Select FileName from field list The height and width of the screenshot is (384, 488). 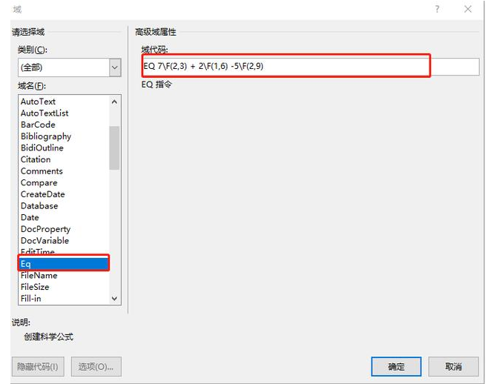coord(39,275)
